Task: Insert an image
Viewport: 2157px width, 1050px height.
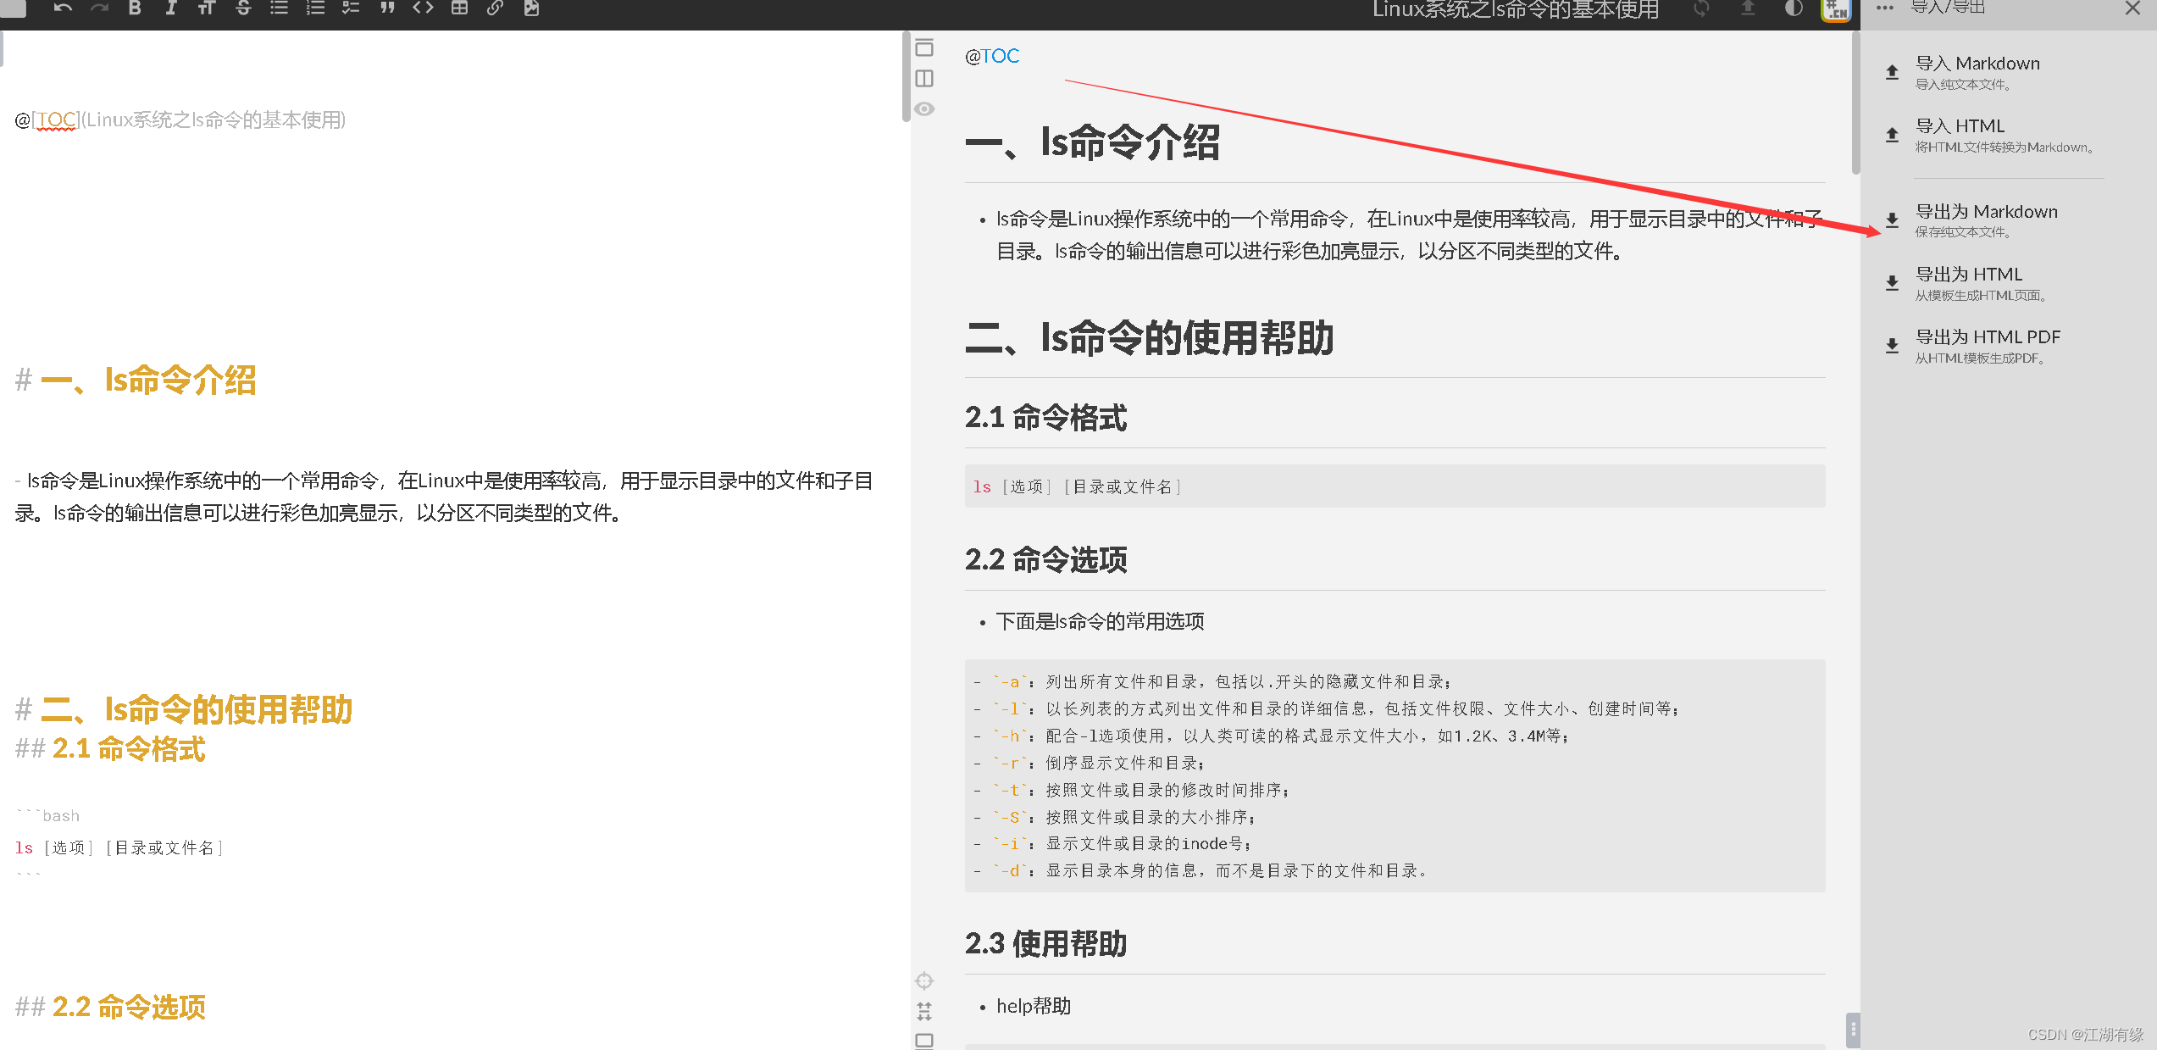Action: tap(531, 8)
